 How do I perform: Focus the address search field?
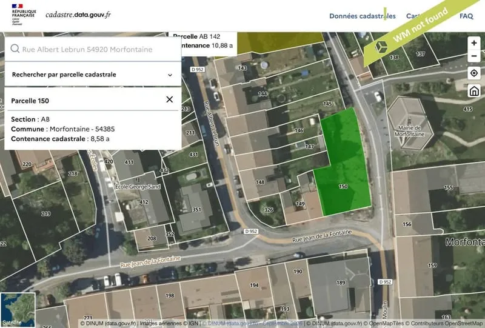93,49
